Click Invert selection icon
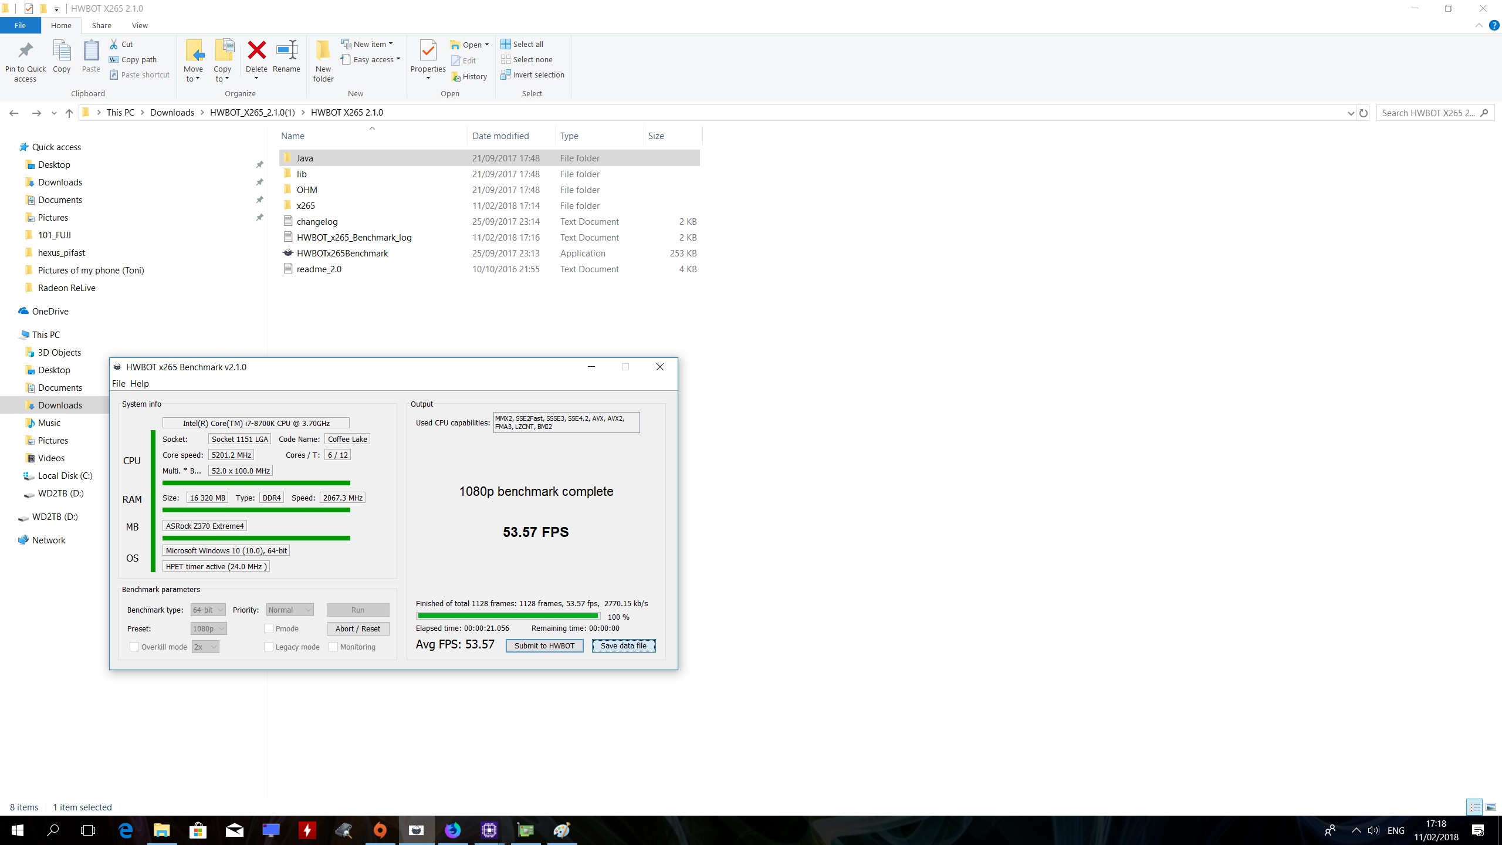The height and width of the screenshot is (845, 1502). [x=506, y=75]
